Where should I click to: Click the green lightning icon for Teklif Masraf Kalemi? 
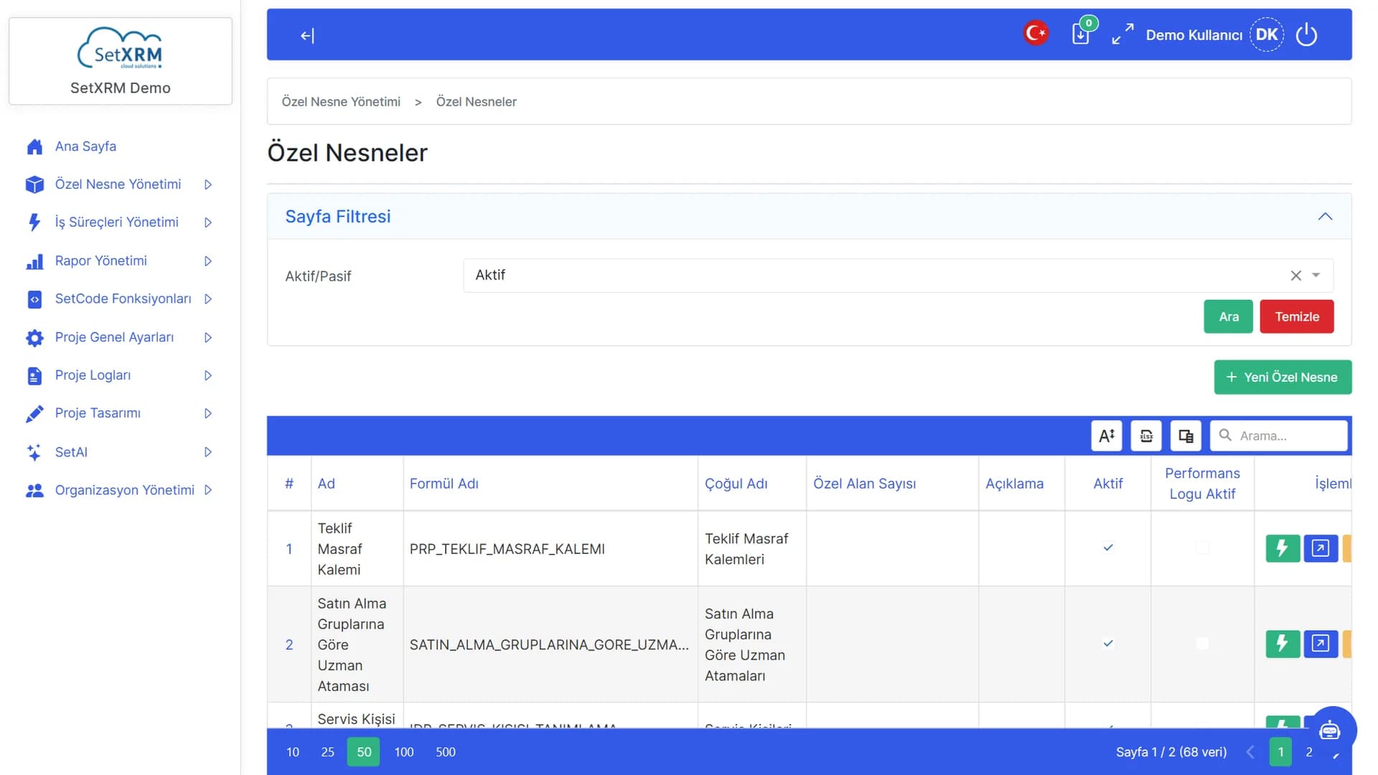coord(1283,548)
